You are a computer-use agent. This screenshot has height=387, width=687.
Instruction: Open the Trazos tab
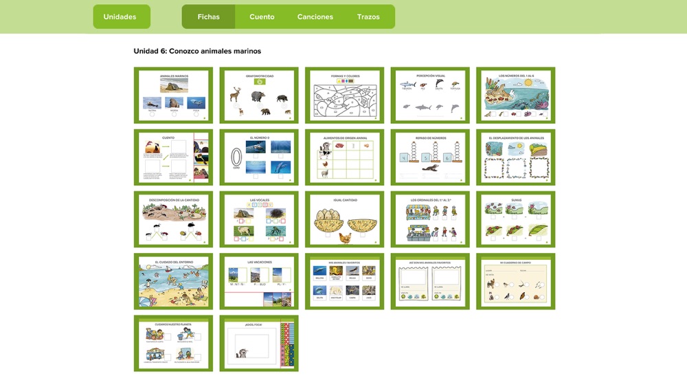(368, 16)
